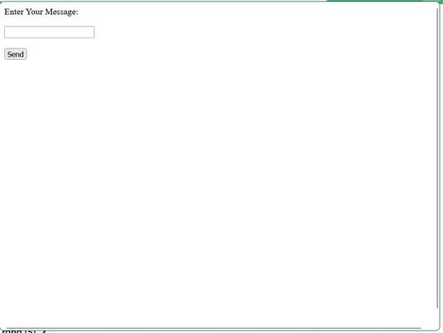This screenshot has height=333, width=443.
Task: Click the horizontal scrollbar along the bottom
Action: pos(214,328)
